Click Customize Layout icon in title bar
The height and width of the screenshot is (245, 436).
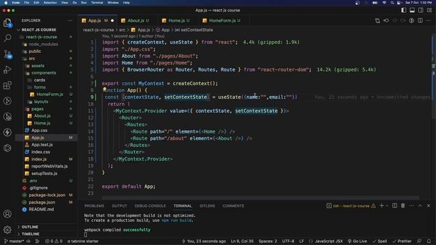[429, 10]
